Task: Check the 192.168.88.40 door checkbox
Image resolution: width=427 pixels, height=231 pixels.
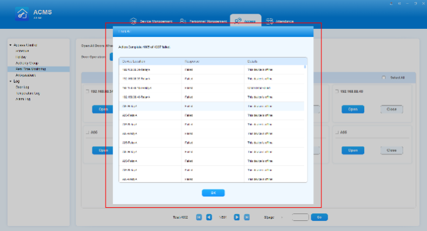Action: click(x=337, y=92)
